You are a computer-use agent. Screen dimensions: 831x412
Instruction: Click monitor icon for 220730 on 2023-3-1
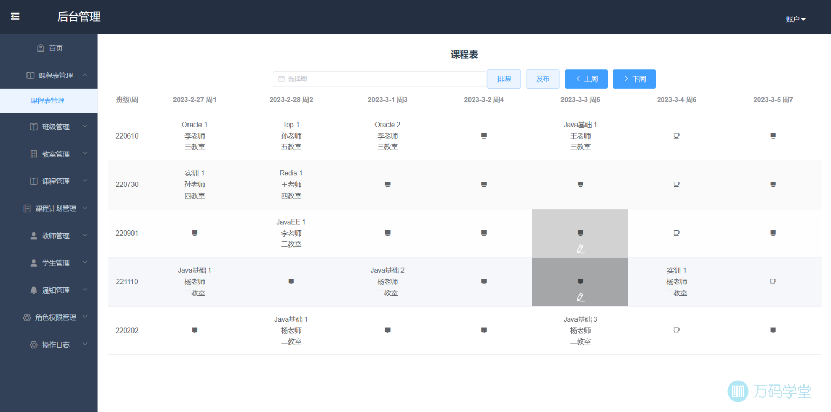tap(387, 184)
